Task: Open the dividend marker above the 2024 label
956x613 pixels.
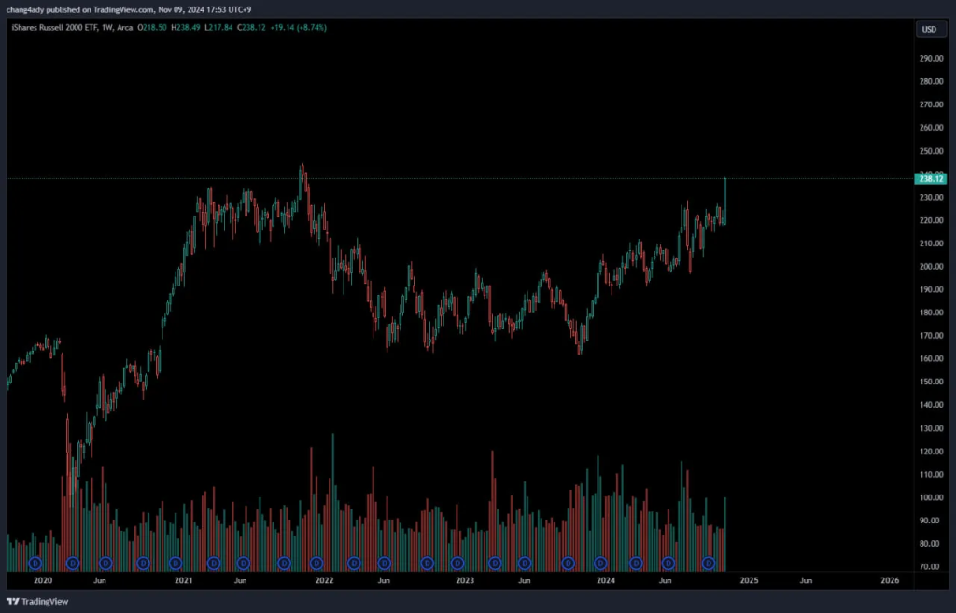Action: (x=600, y=564)
